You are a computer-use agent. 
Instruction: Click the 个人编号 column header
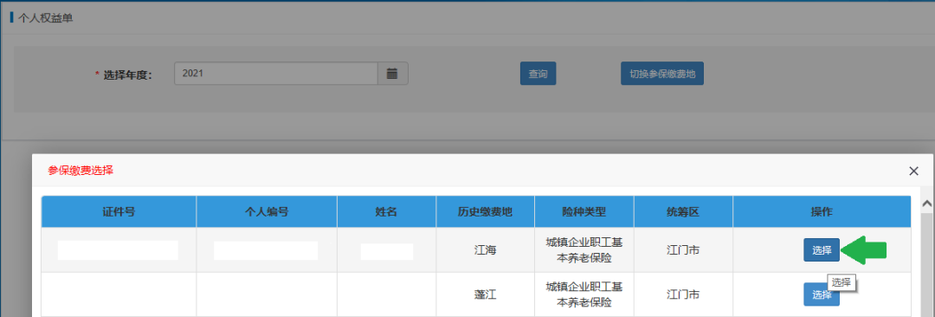267,211
